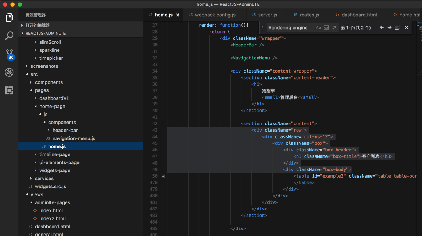Screen dimensions: 422x236
Task: Open the Search view in activity bar
Action: pos(9,36)
